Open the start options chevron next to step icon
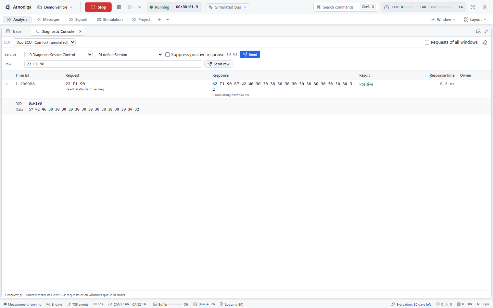The height and width of the screenshot is (308, 493). (140, 7)
